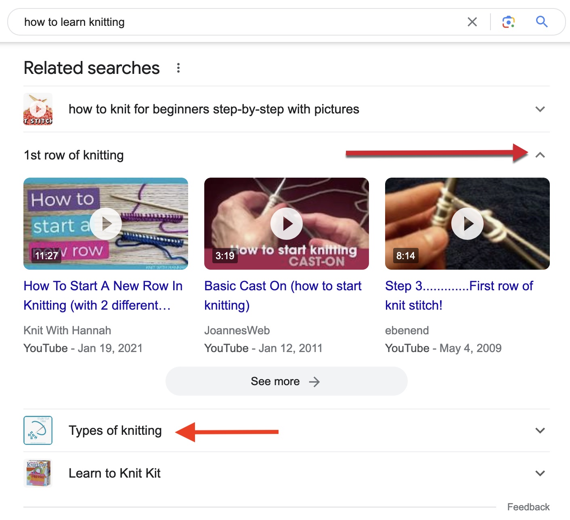Play the 3:19 cast-on video
570x520 pixels.
pyautogui.click(x=287, y=224)
